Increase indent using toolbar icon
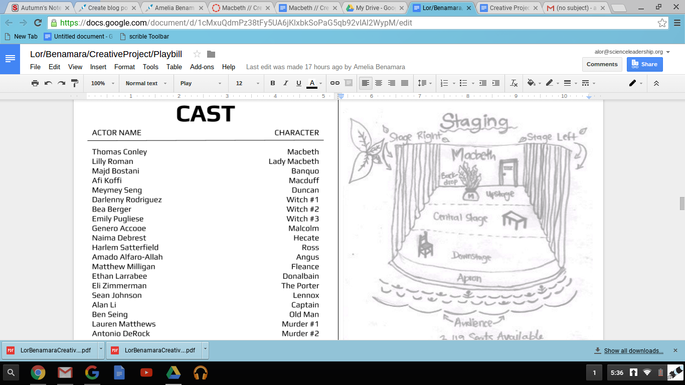 coord(496,83)
